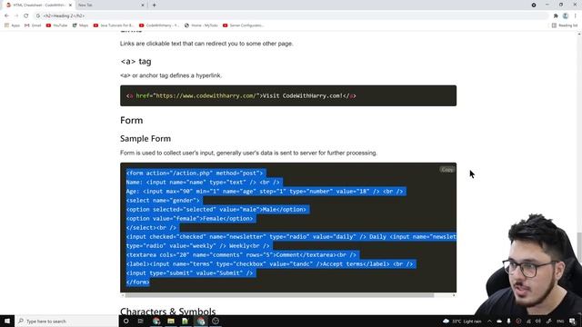Click the <a> tag heading
The height and width of the screenshot is (327, 582).
[135, 61]
